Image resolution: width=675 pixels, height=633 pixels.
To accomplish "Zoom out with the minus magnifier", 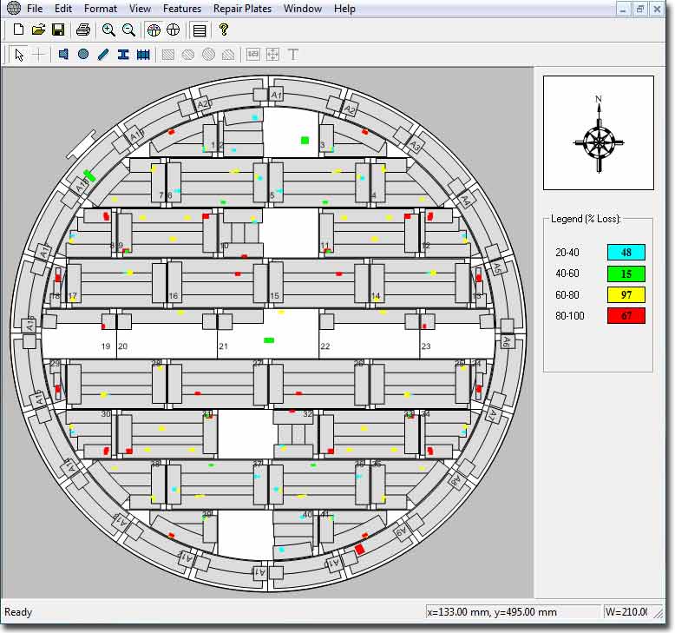I will [128, 30].
